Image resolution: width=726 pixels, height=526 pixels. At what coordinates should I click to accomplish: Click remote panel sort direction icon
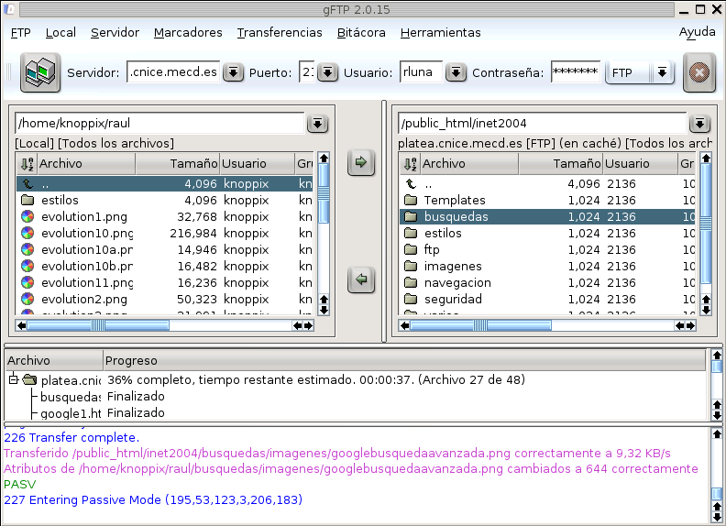[410, 164]
